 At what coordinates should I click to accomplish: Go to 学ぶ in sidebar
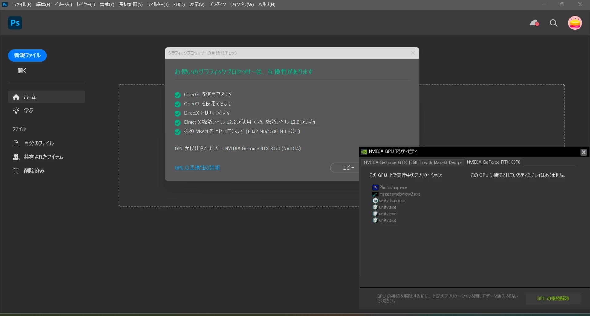tap(46, 110)
